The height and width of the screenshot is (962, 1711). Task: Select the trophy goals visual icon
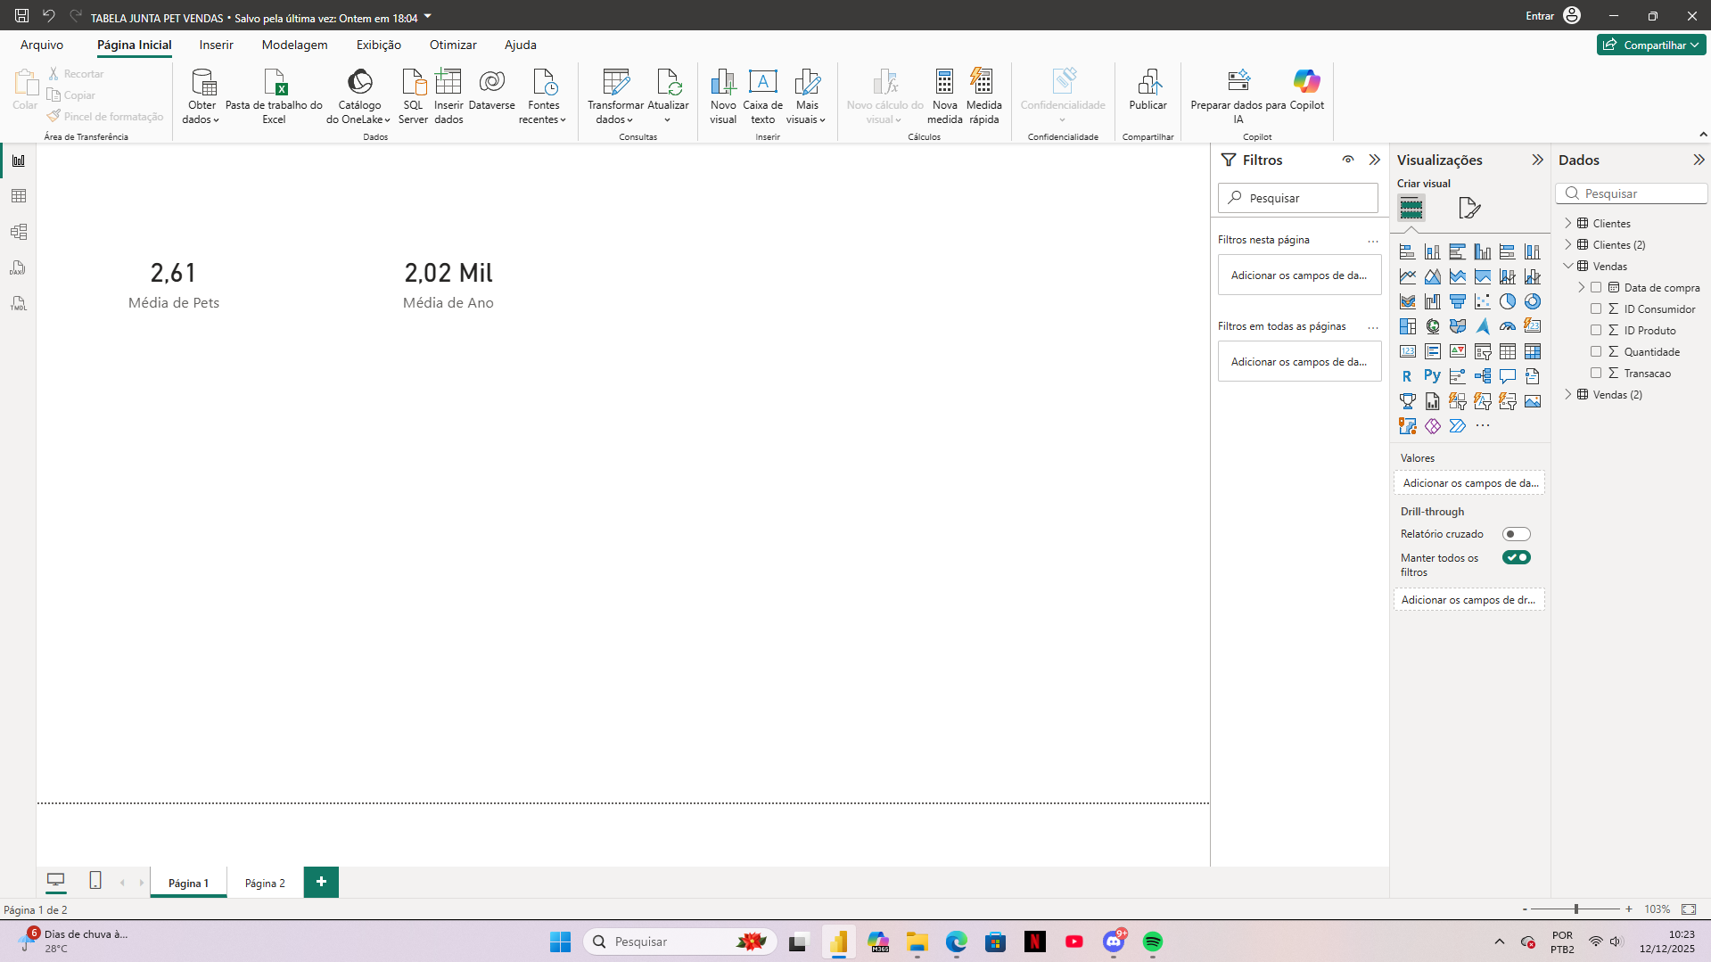(x=1407, y=401)
